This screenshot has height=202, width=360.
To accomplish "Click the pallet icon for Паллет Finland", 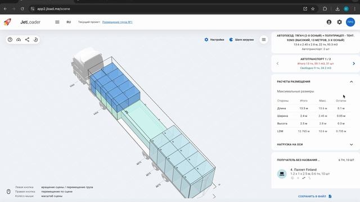I will [282, 174].
